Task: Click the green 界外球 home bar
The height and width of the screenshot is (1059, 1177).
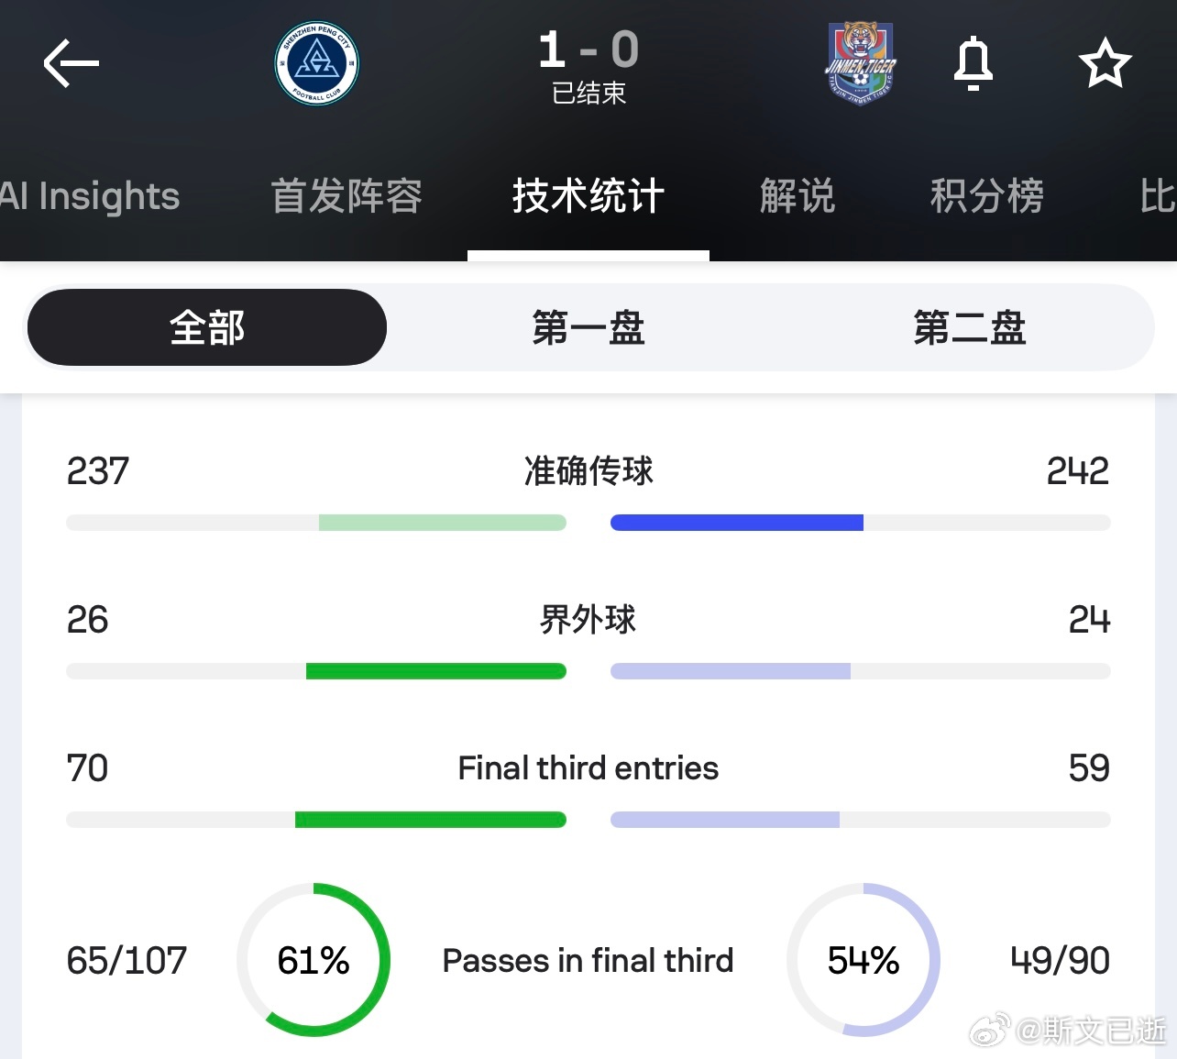Action: point(436,671)
